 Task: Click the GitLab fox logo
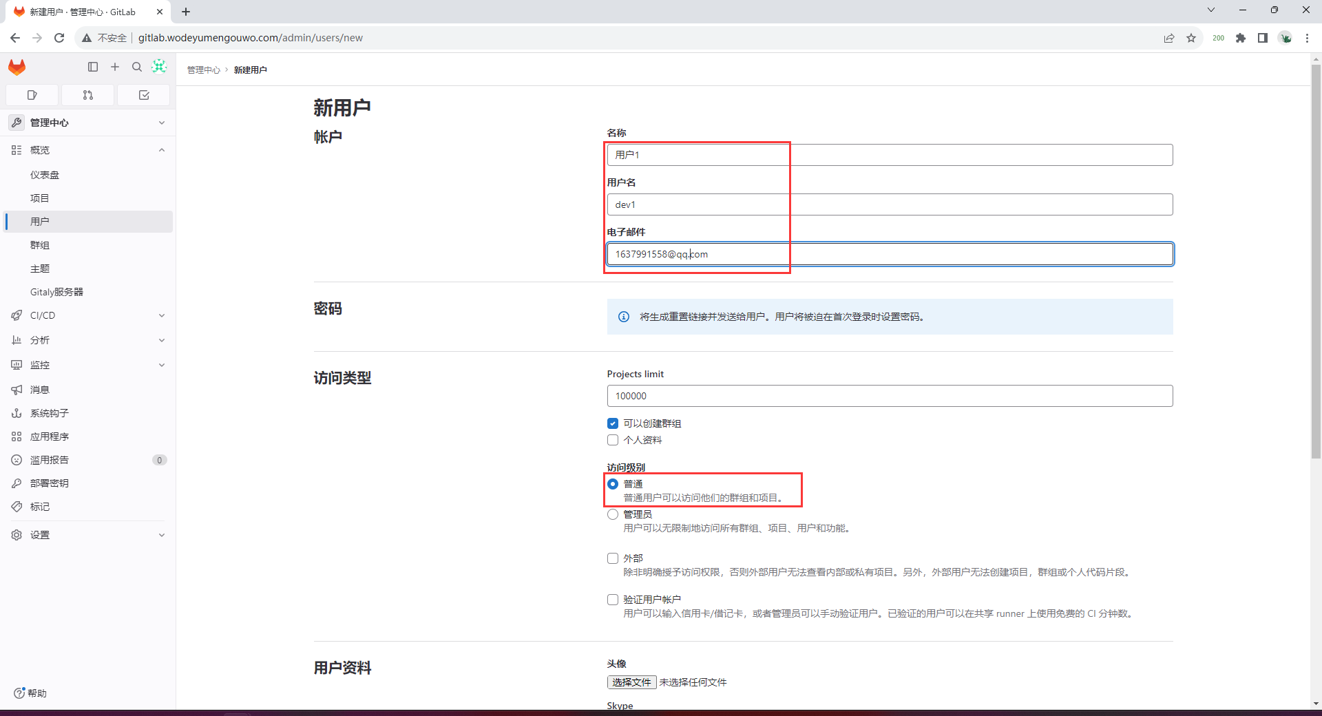(x=17, y=67)
